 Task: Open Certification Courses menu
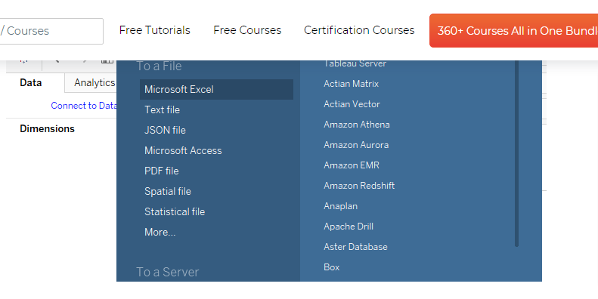click(x=359, y=30)
